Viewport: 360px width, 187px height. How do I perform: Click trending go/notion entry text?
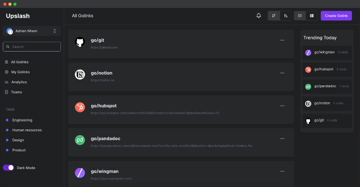point(322,103)
